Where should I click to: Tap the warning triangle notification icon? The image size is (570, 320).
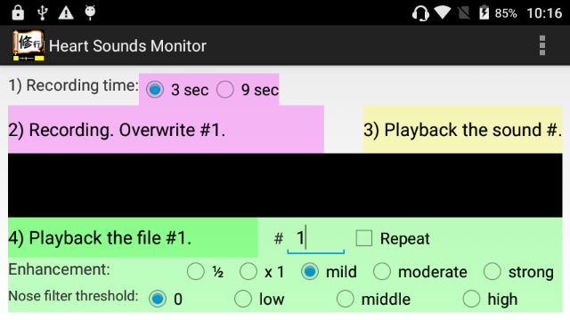click(x=66, y=12)
